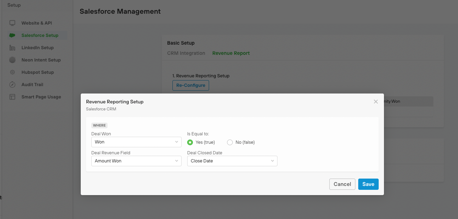
Task: Click the Basic Setup heading
Action: (181, 43)
